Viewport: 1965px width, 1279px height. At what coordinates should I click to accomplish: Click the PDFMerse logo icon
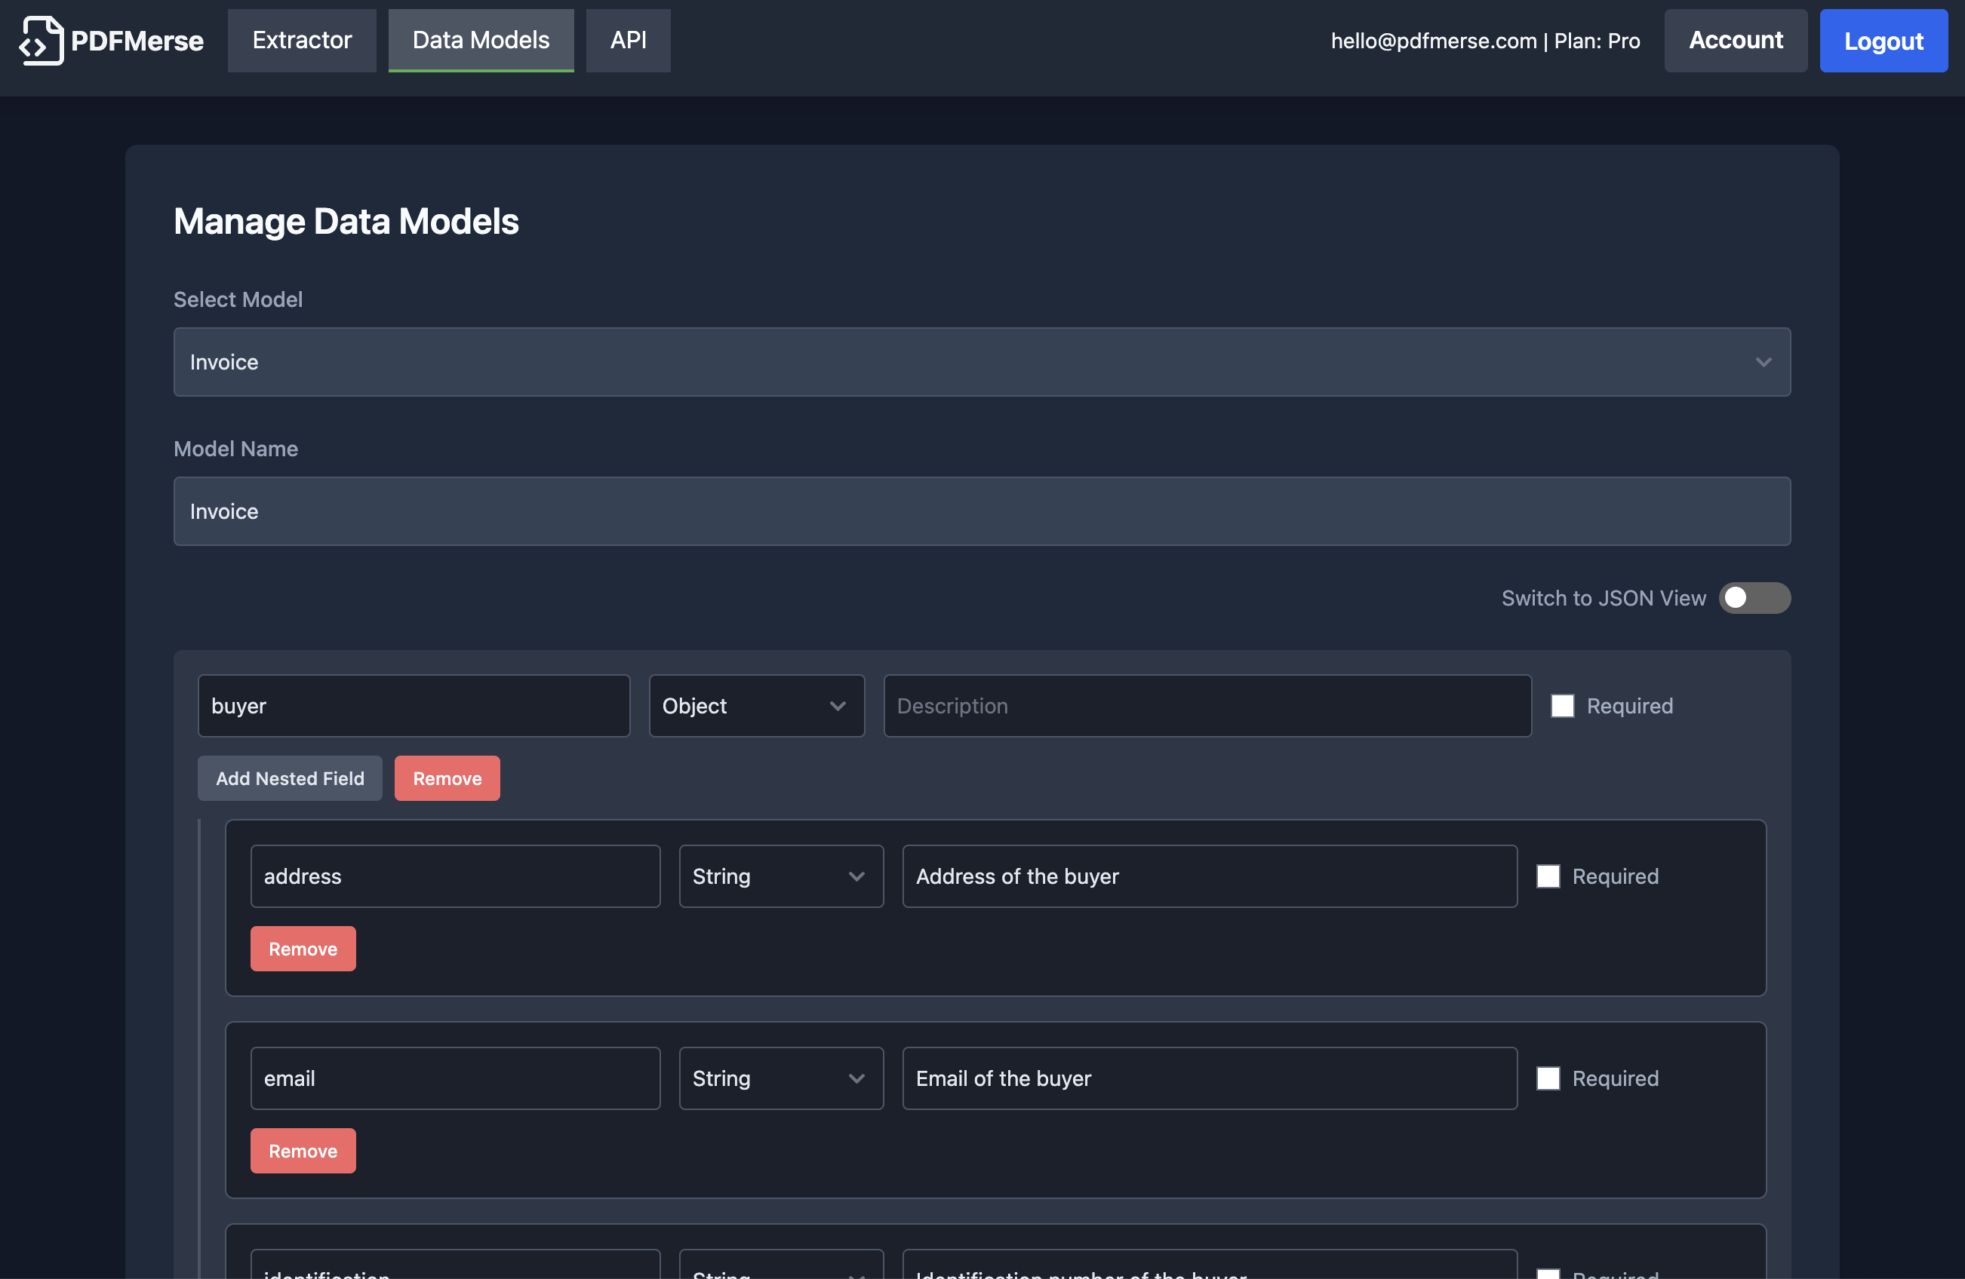tap(41, 41)
